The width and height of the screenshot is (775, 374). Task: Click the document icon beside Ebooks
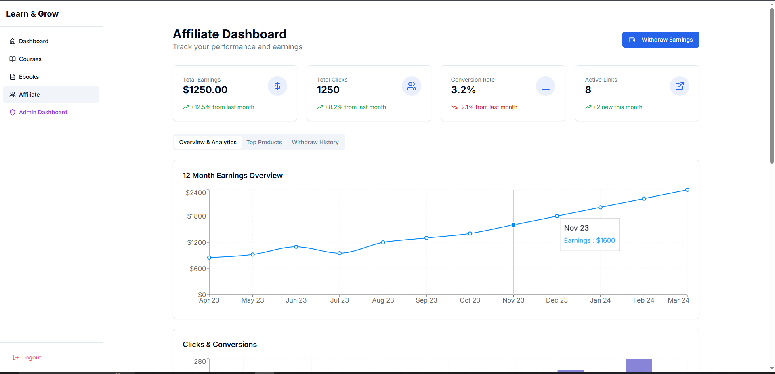pos(13,77)
